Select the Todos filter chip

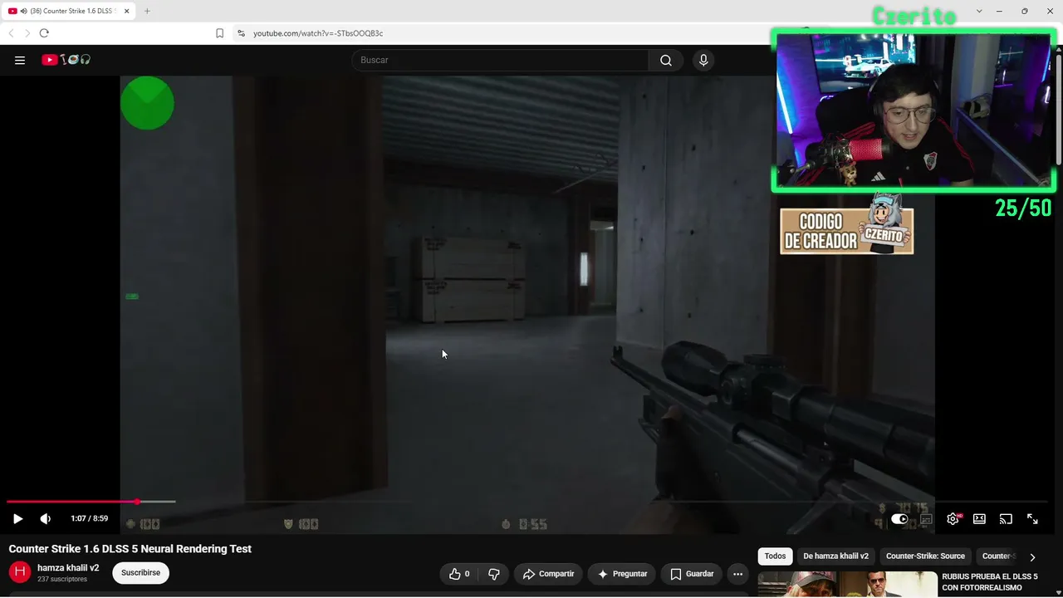pos(775,556)
